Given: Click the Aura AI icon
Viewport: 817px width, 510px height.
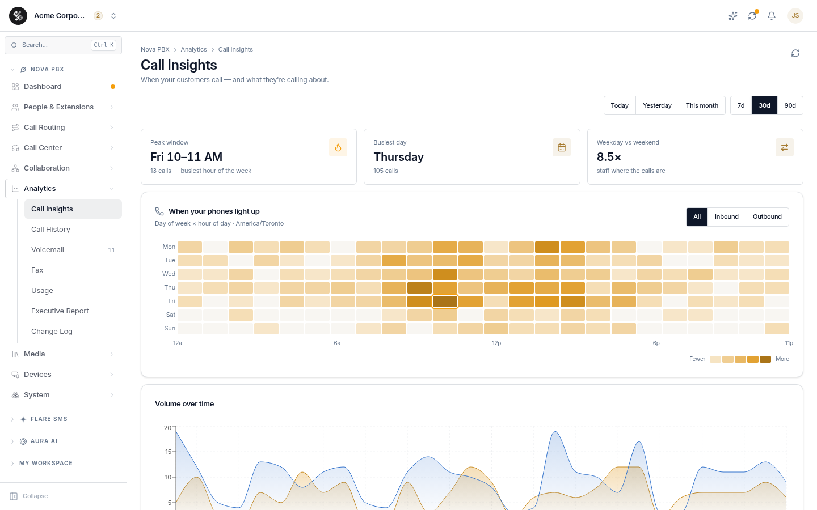Looking at the screenshot, I should [x=23, y=441].
